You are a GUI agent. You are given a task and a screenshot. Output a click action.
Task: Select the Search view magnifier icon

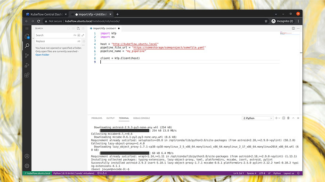coord(27,46)
